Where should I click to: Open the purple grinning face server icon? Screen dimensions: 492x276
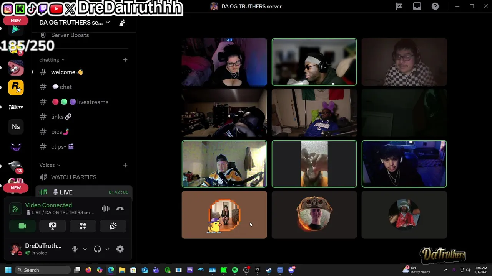click(16, 147)
